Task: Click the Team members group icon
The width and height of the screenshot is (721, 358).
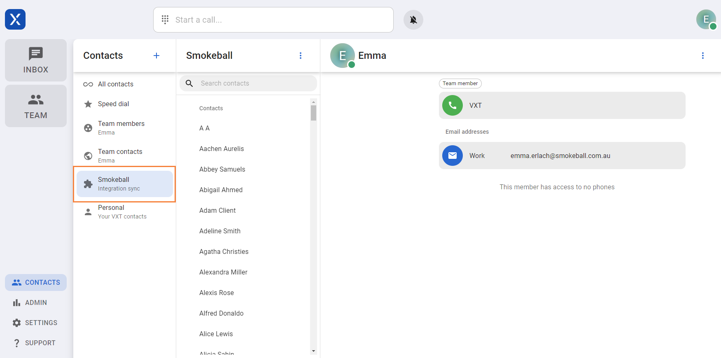Action: pyautogui.click(x=88, y=128)
